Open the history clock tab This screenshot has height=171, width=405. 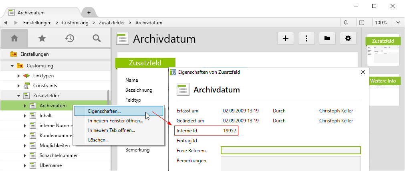tap(70, 38)
